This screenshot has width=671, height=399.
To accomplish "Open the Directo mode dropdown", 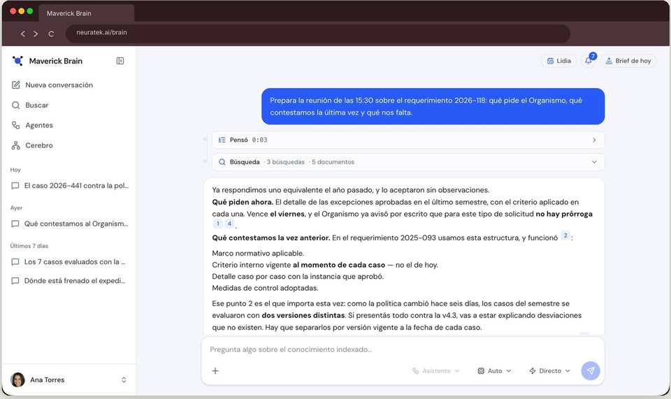I will pyautogui.click(x=549, y=371).
